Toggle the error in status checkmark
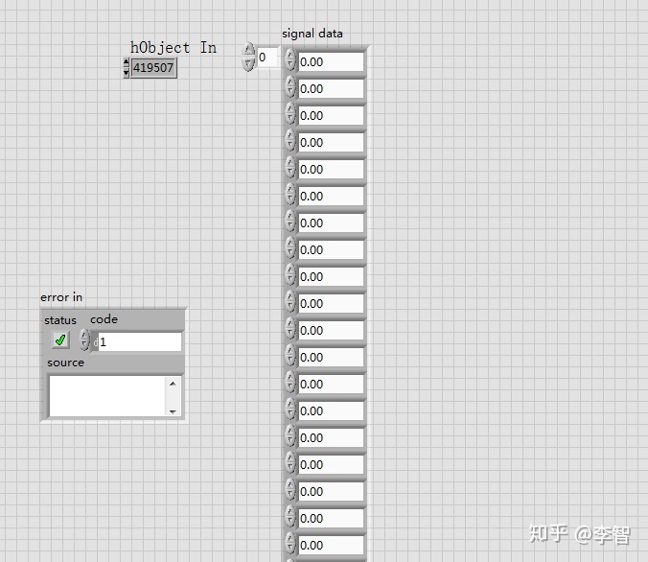648x562 pixels. click(x=60, y=340)
